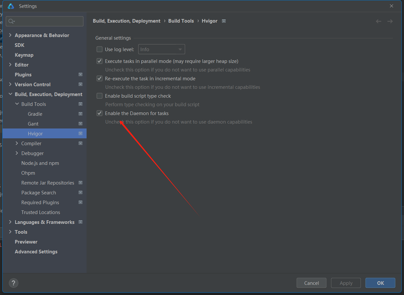Click the Perform type checking hint text
Viewport: 404px width, 295px height.
point(152,105)
